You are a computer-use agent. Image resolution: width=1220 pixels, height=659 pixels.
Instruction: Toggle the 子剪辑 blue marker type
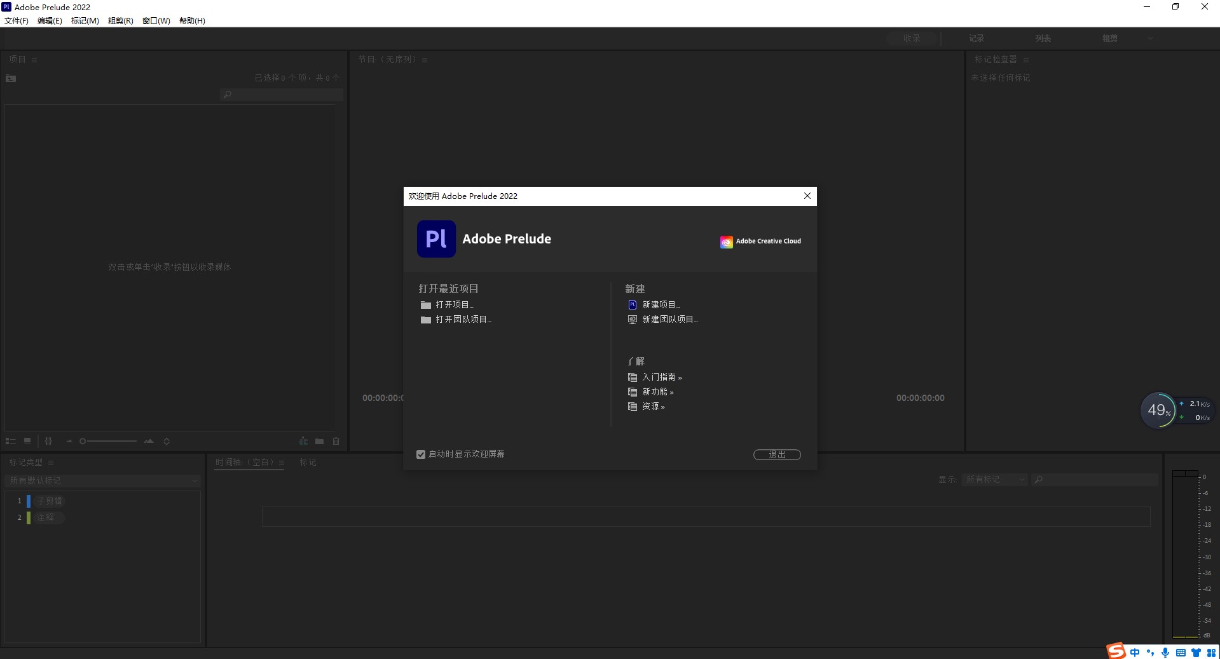click(x=29, y=501)
